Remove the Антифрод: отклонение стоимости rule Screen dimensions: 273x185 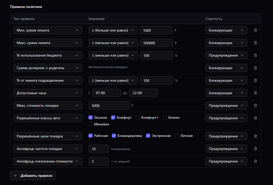[255, 161]
